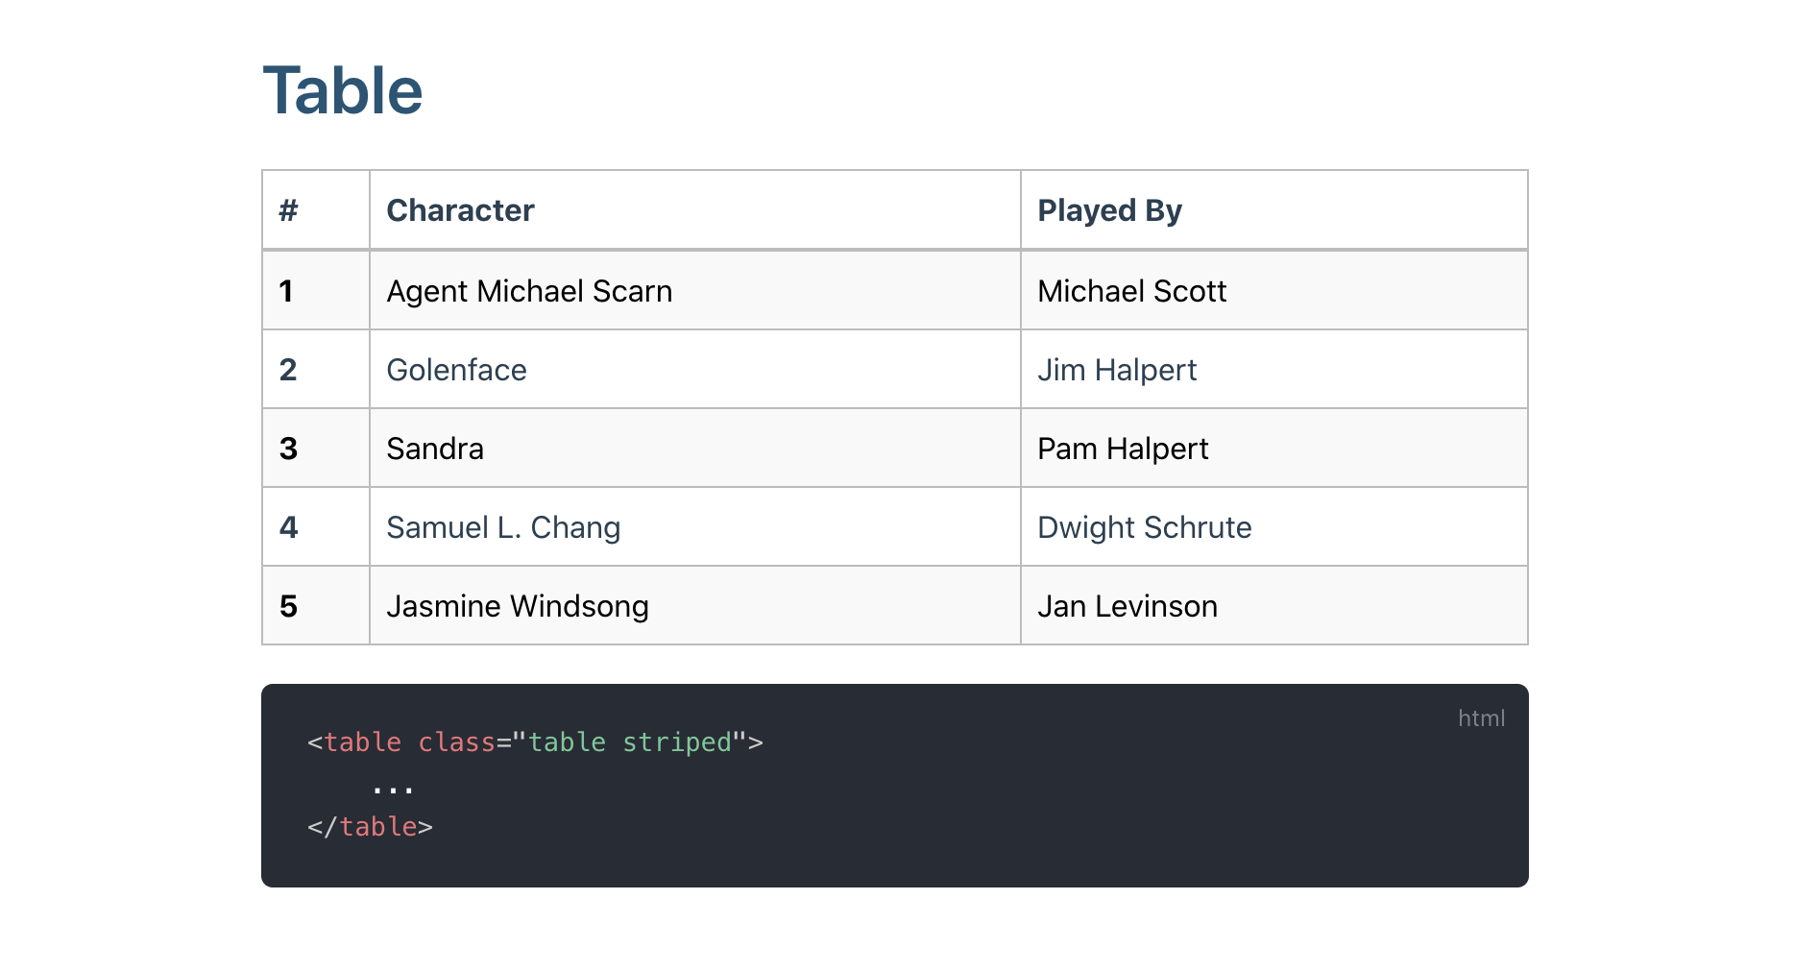Follow the Jim Halpert link
Image resolution: width=1794 pixels, height=972 pixels.
point(1116,369)
